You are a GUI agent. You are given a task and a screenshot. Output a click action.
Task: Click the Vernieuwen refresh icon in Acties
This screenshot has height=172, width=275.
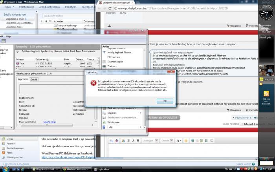point(104,122)
